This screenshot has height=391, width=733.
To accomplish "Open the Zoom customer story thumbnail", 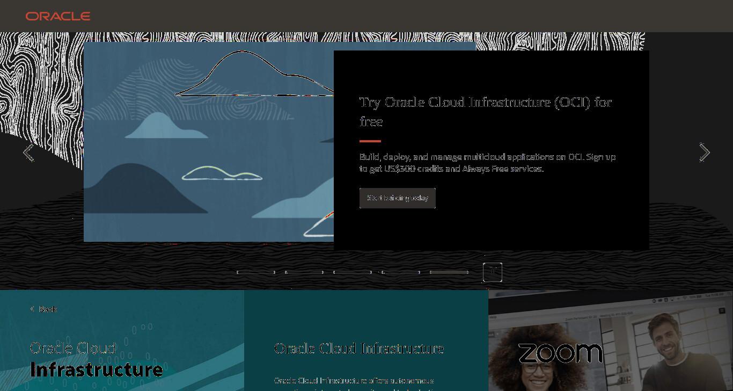I will [611, 341].
